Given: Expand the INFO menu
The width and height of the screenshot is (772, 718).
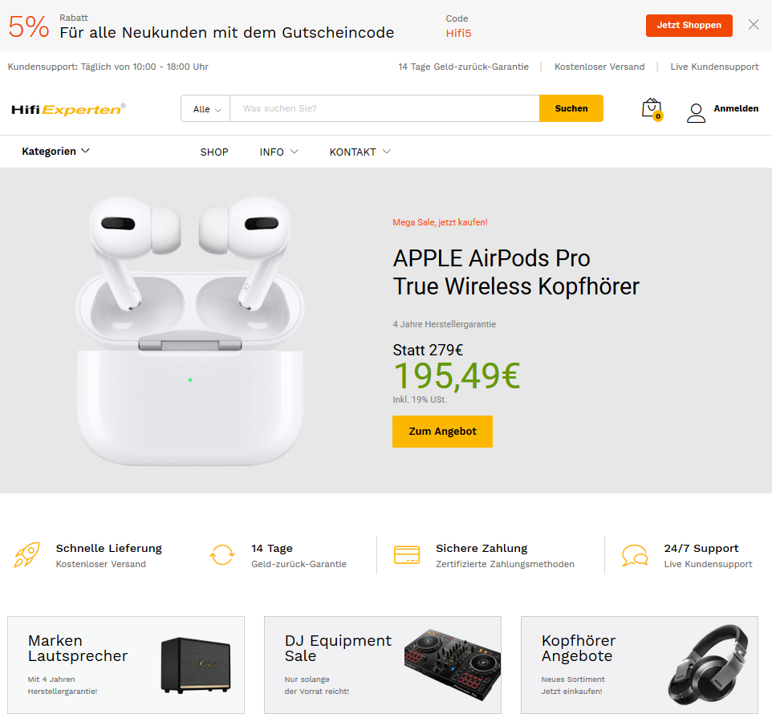Looking at the screenshot, I should tap(278, 152).
